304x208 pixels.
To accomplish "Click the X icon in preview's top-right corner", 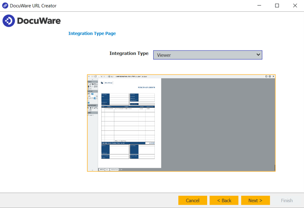I will click(274, 76).
